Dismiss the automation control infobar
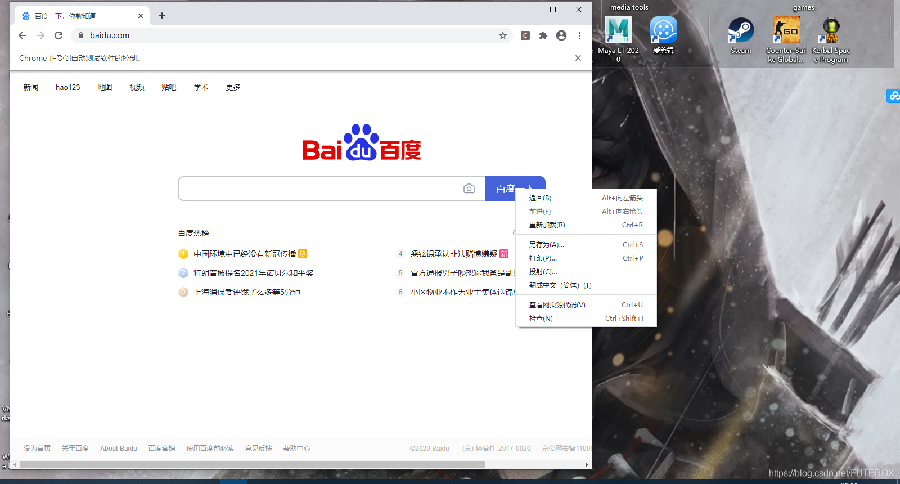Viewport: 900px width, 484px height. click(x=578, y=58)
